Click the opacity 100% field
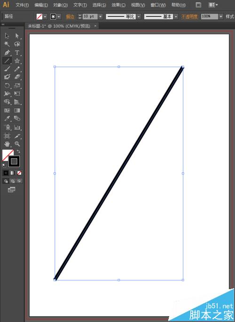 click(210, 16)
